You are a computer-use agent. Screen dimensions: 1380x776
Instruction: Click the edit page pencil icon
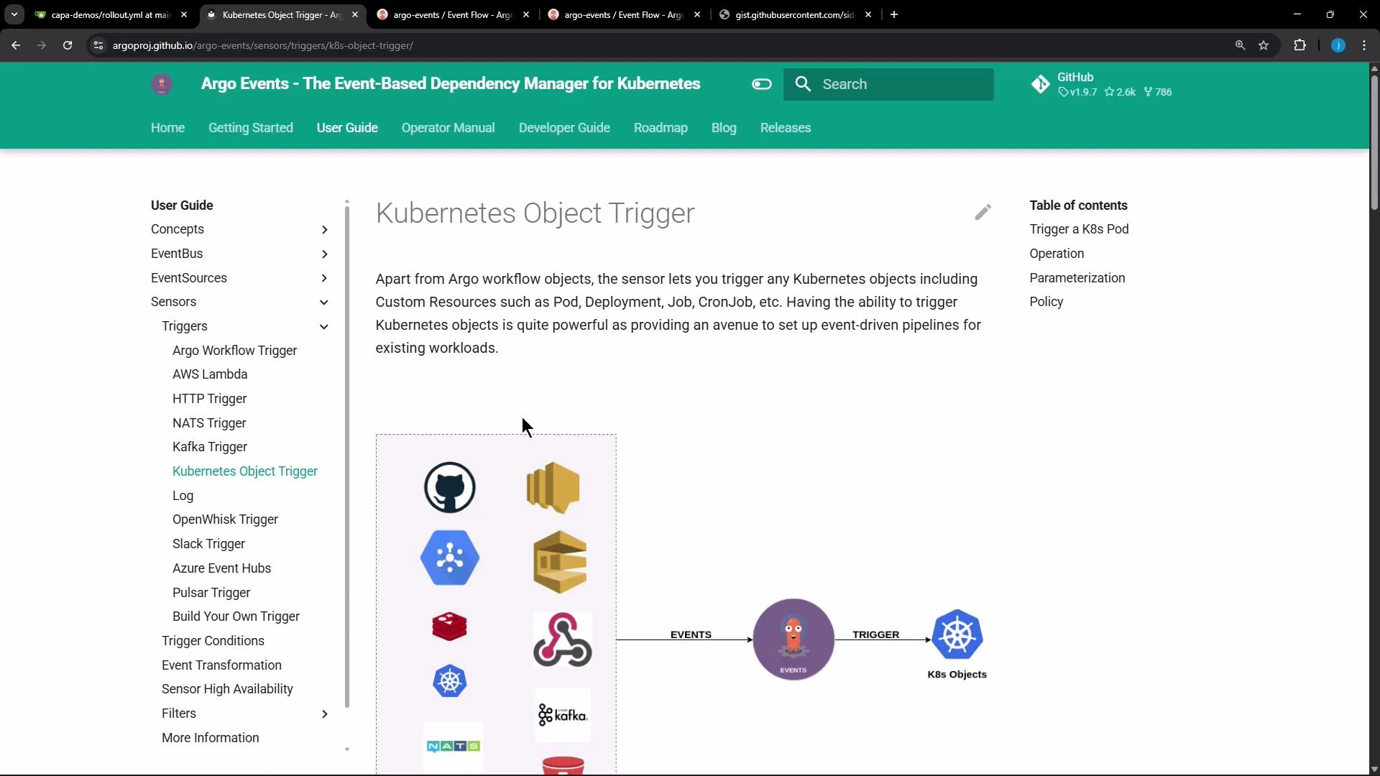pyautogui.click(x=983, y=212)
